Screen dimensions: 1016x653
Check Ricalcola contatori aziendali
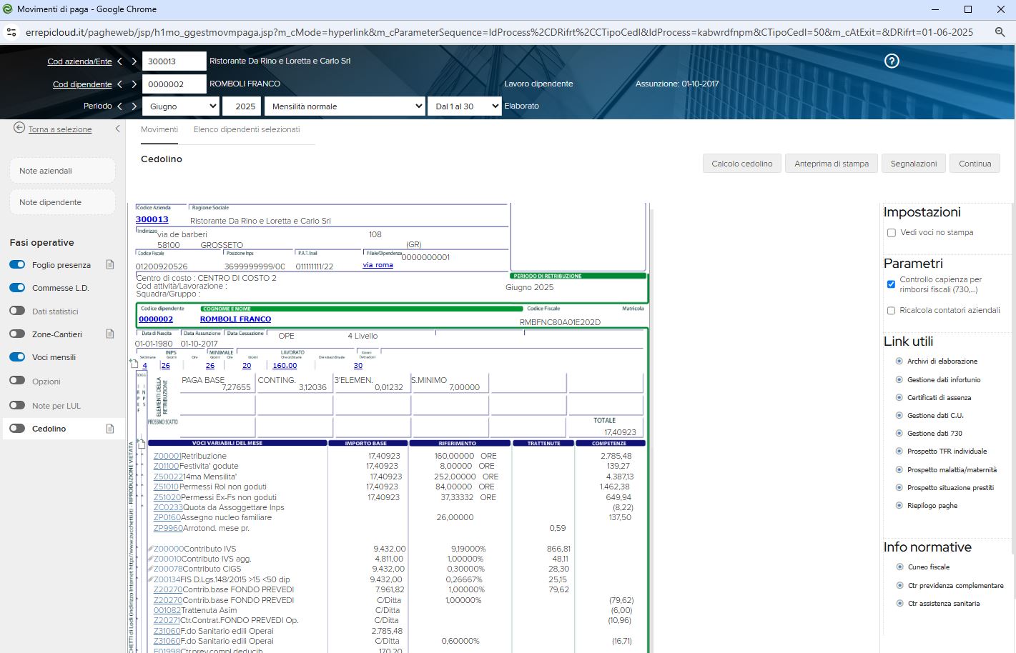pos(891,311)
